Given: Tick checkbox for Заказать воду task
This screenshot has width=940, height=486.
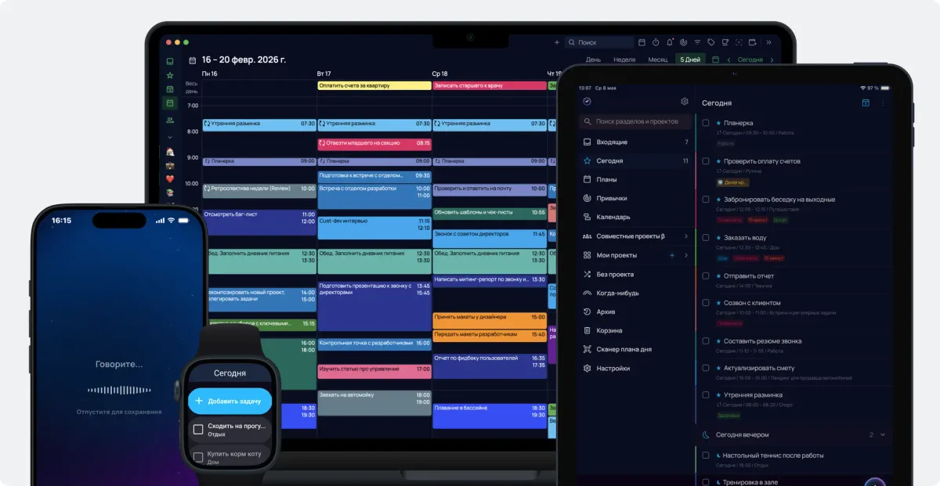Looking at the screenshot, I should tap(706, 237).
